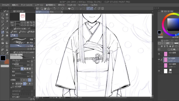Open the ファイル(F) menu
The width and height of the screenshot is (179, 101).
pyautogui.click(x=6, y=5)
